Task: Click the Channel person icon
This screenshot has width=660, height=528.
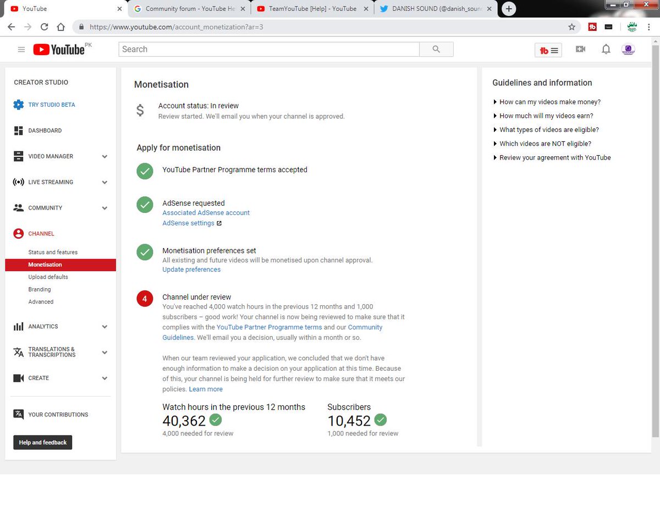Action: pos(18,234)
